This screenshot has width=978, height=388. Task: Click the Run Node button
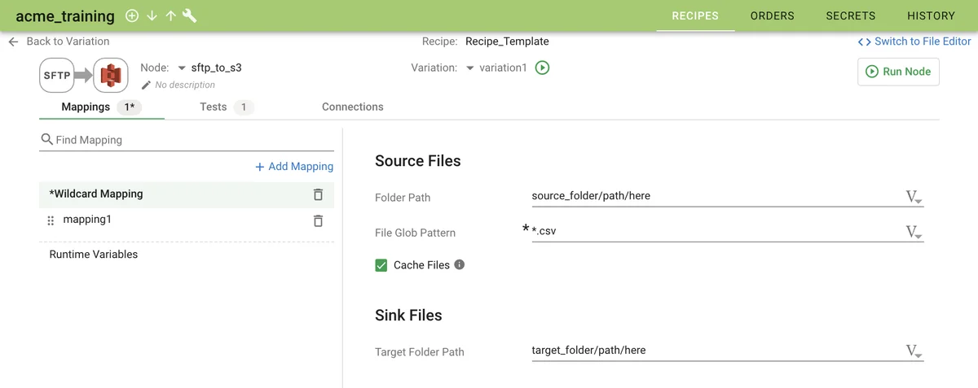pos(898,72)
